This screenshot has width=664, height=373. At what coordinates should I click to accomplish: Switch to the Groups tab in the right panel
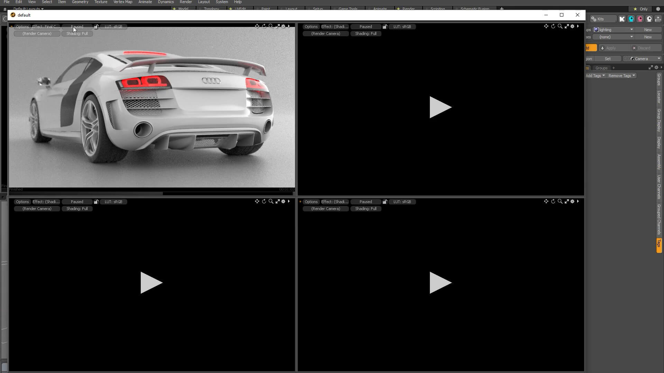tap(601, 68)
